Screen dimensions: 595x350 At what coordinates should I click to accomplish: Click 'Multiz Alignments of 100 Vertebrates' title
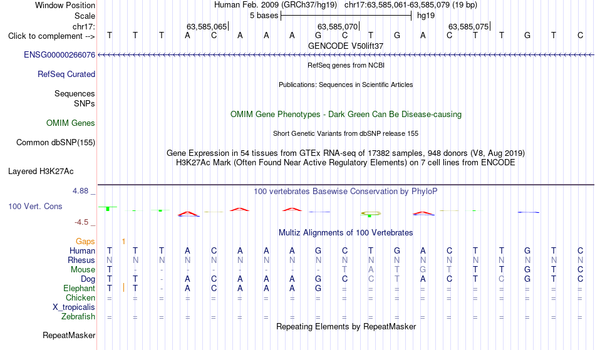pos(346,232)
